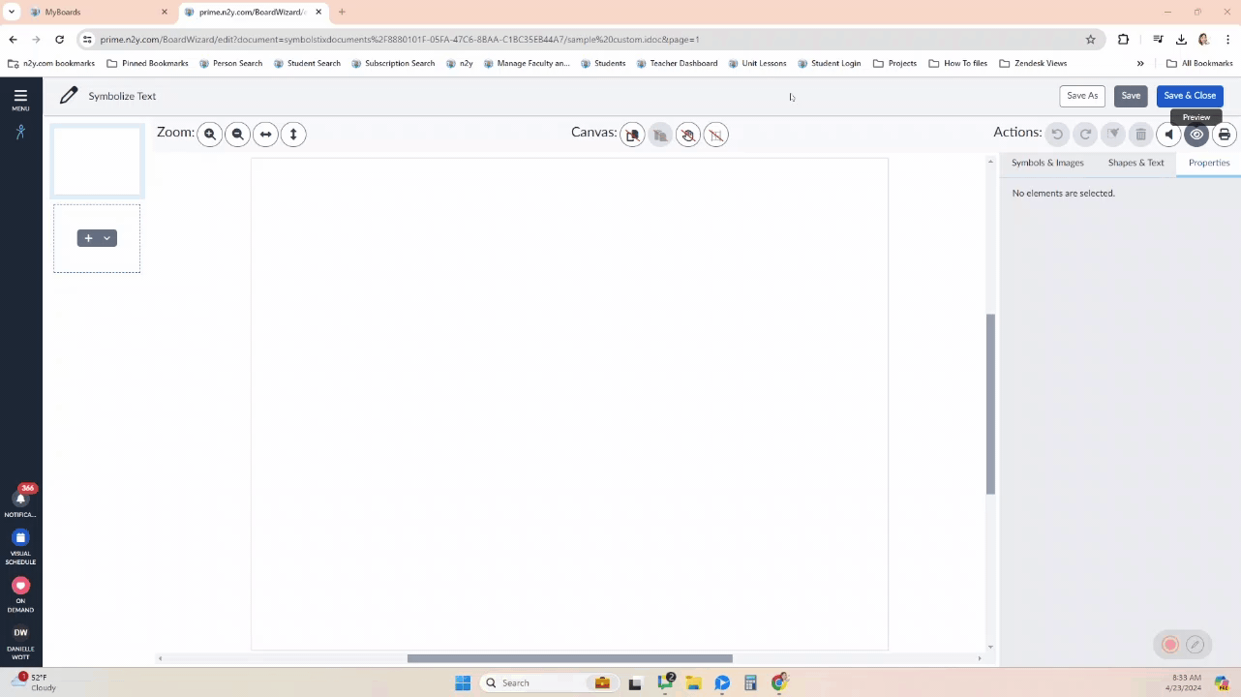Toggle the Canvas hand/pan option icon
This screenshot has height=697, width=1241.
pyautogui.click(x=688, y=135)
